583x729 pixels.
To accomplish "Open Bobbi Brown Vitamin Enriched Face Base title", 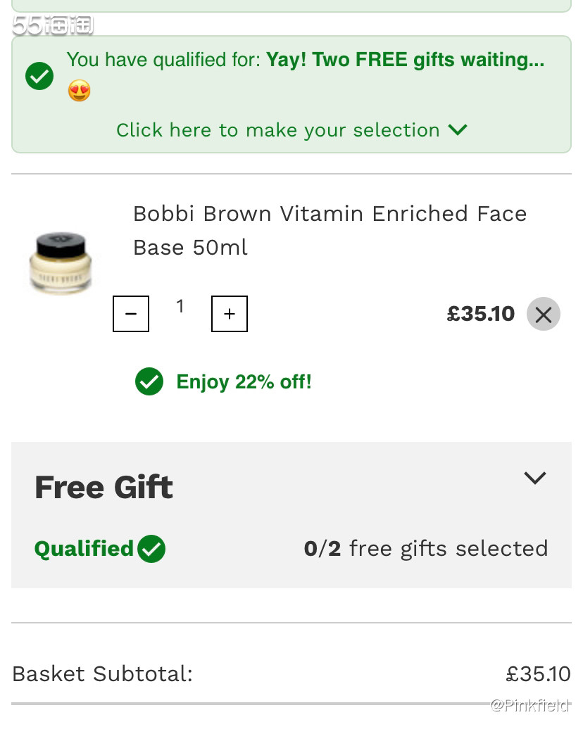I will pyautogui.click(x=330, y=231).
